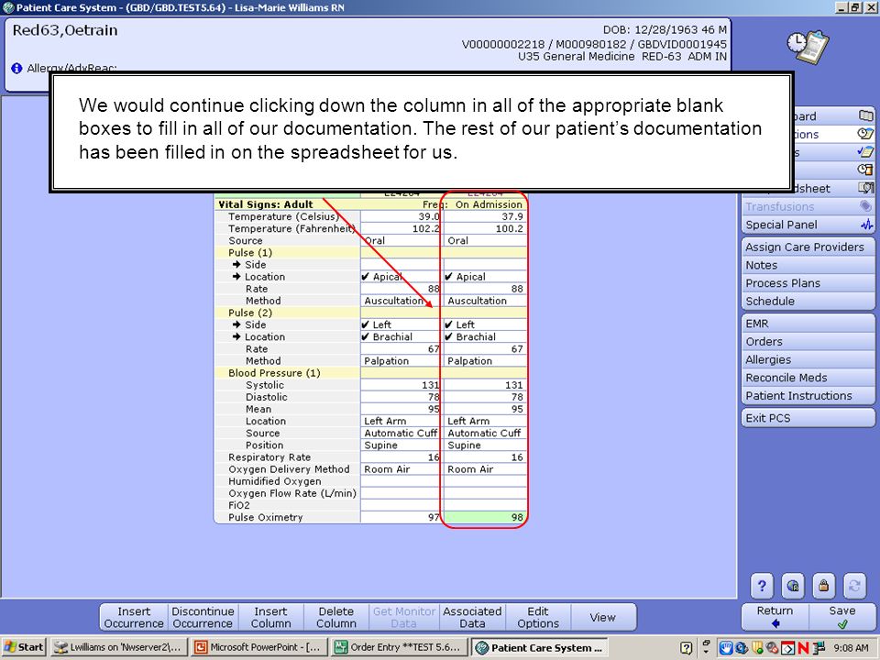The width and height of the screenshot is (880, 660).
Task: Open Assign Care Providers menu item
Action: [808, 247]
